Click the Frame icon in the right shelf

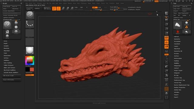166,62
